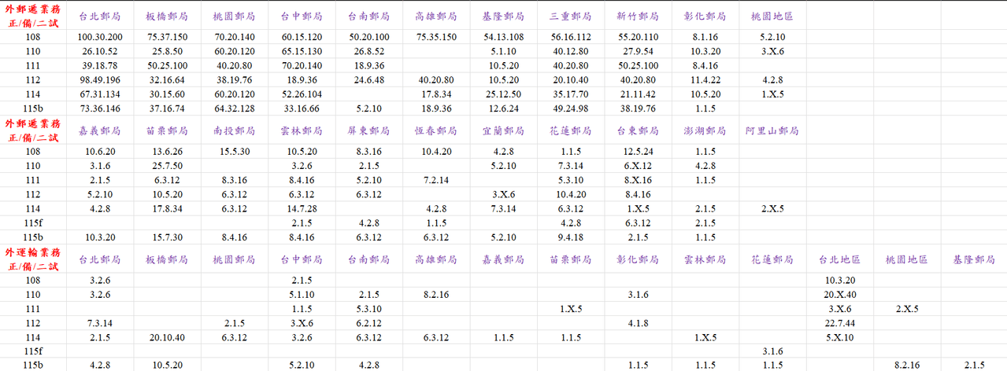Click the 56.16.112 cell under 三重郵局
The height and width of the screenshot is (371, 1007).
click(x=571, y=37)
